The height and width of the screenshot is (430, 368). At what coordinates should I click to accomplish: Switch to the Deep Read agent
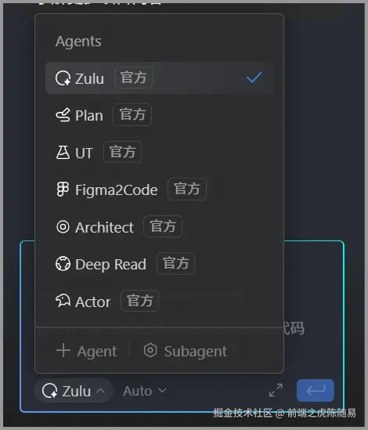click(159, 264)
